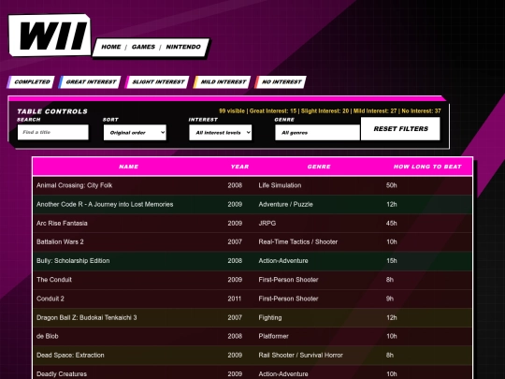Sort by HOW LONG TO BEAT header
This screenshot has height=379, width=505.
coord(427,167)
